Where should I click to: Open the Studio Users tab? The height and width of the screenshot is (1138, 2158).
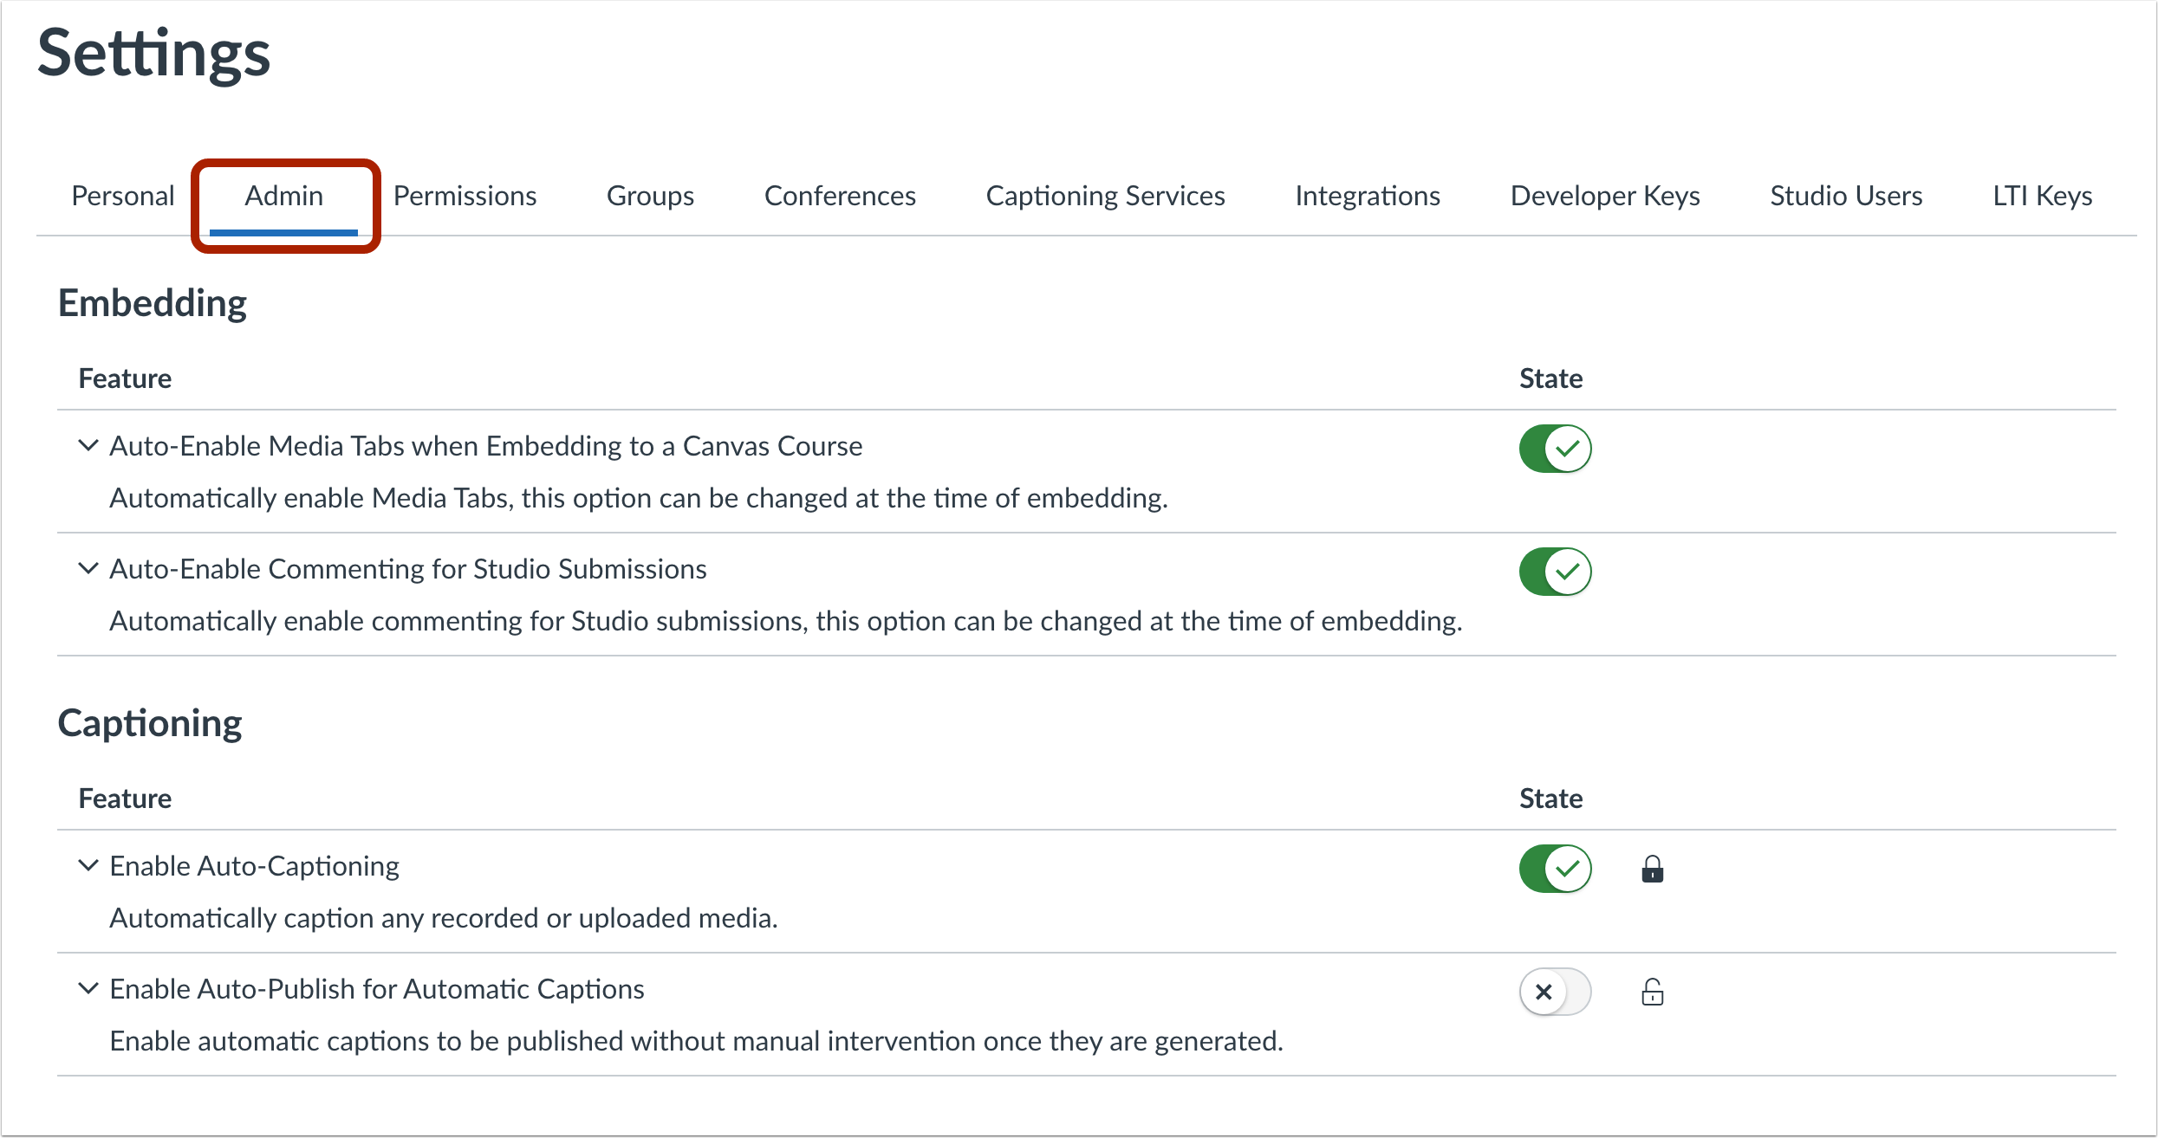pos(1845,197)
